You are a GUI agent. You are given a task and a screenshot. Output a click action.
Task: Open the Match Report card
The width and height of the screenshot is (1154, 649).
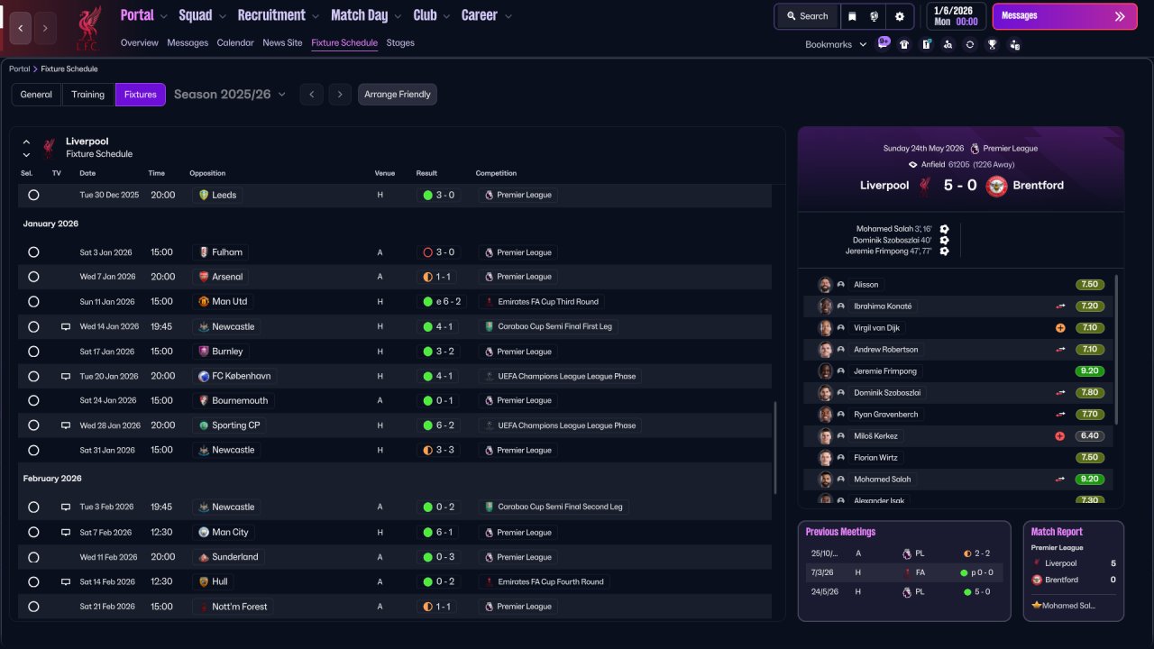1074,571
